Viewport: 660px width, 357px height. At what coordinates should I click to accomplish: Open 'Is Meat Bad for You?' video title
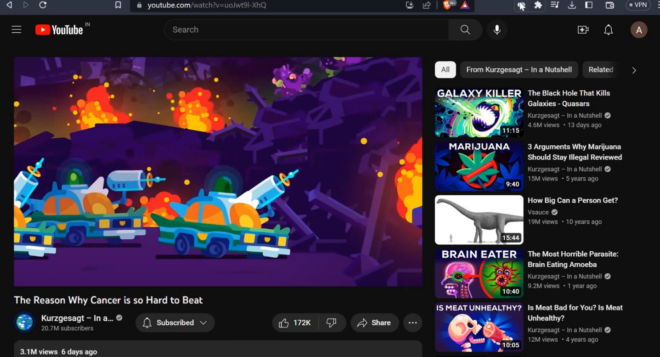(x=575, y=313)
